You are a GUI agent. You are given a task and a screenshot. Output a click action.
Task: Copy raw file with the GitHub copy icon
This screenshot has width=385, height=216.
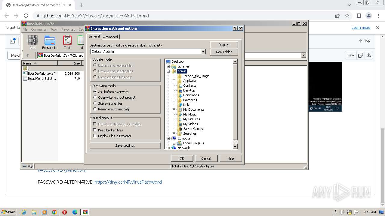pos(360,55)
